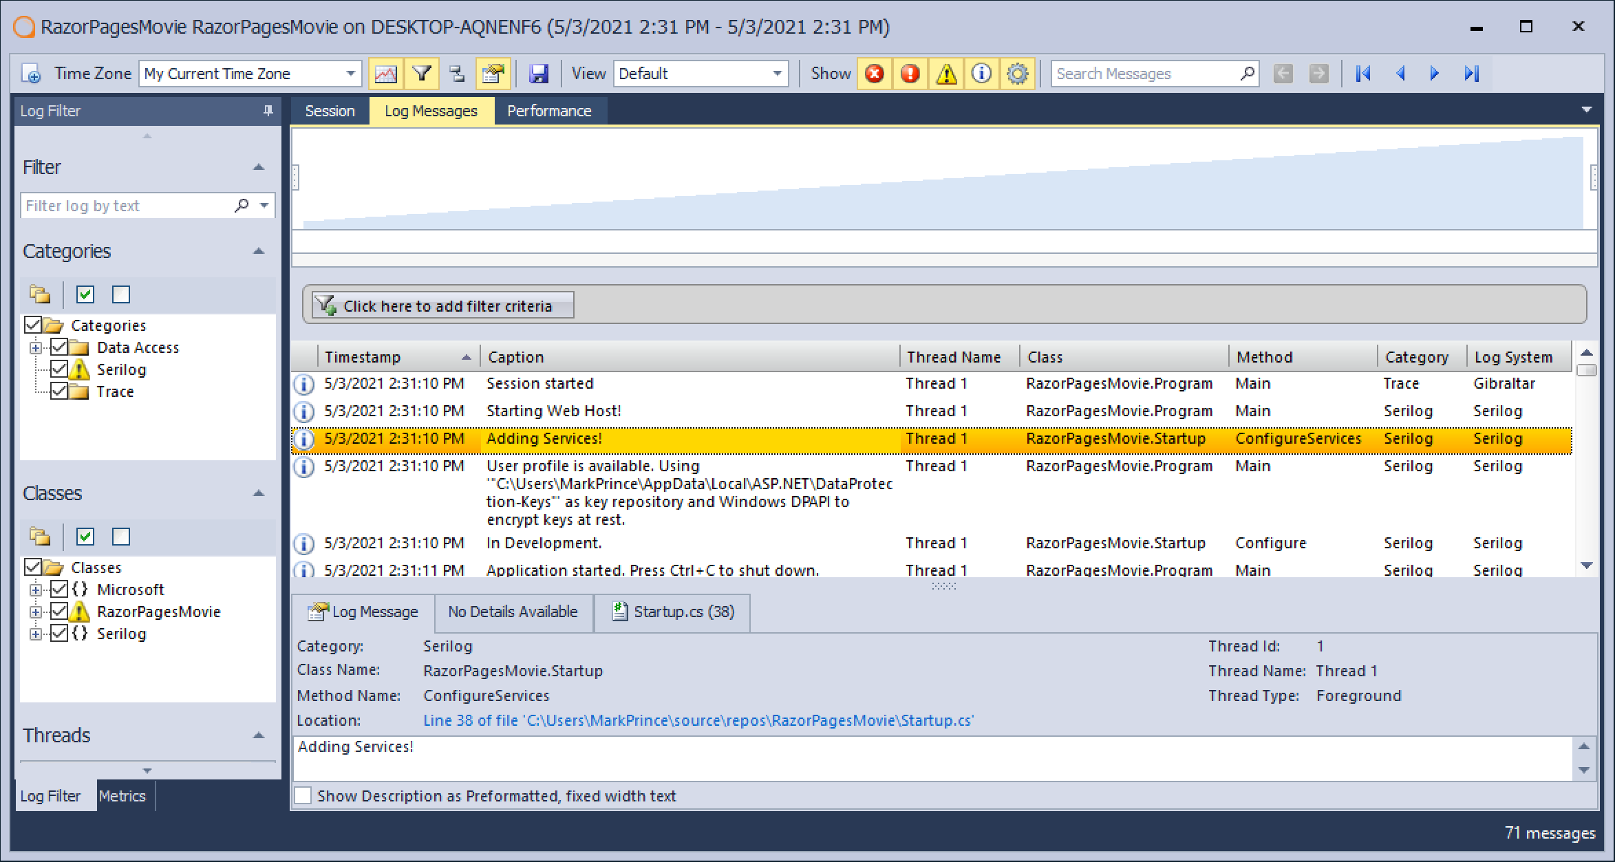Toggle critical messages red X icon
Viewport: 1615px width, 862px height.
[875, 74]
